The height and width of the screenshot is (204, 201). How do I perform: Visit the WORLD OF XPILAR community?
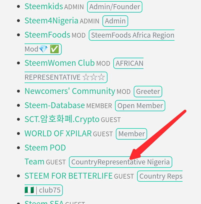point(58,133)
